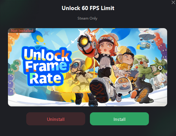
Task: Click the glowing yellow blaster cannon
Action: [x=86, y=41]
